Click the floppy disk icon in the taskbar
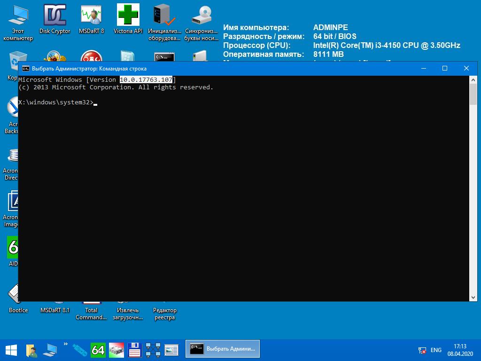481x361 pixels. [x=135, y=350]
